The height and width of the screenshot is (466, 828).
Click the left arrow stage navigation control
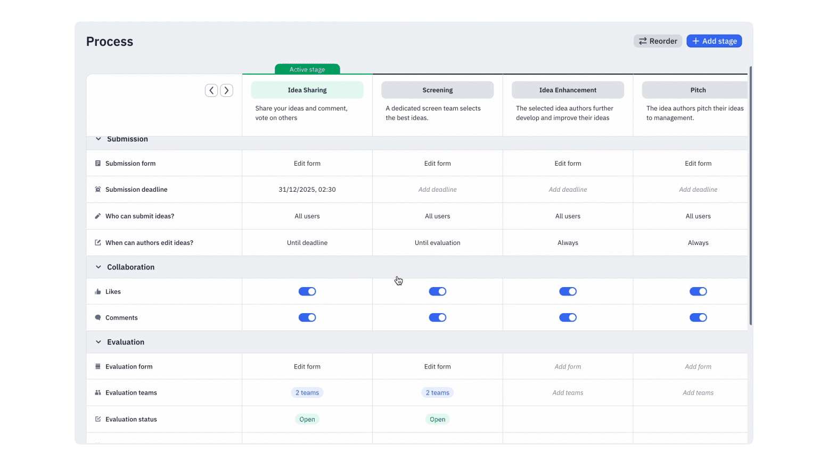(x=211, y=90)
